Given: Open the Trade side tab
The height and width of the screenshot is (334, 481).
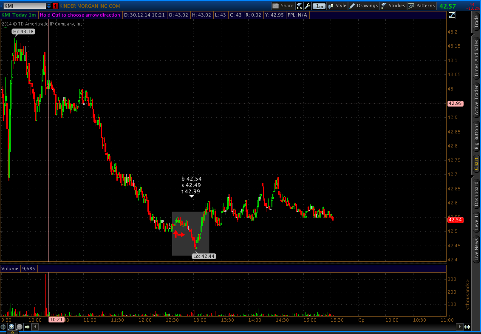Looking at the screenshot, I should (476, 22).
